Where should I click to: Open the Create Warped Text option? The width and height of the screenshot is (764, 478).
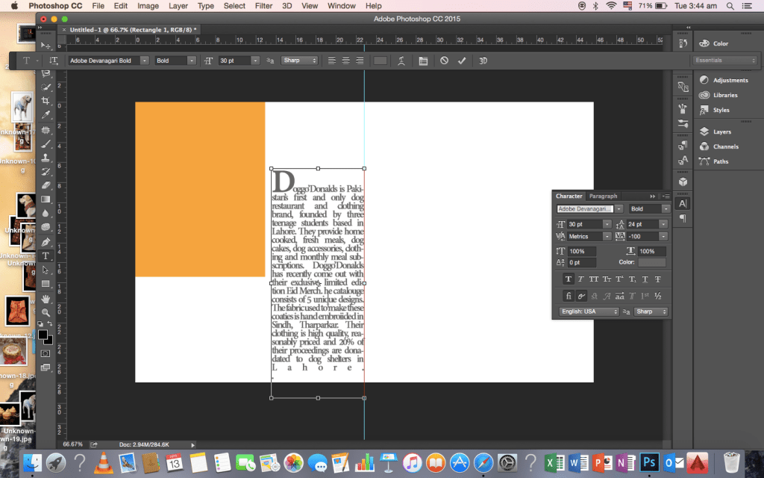pyautogui.click(x=401, y=60)
